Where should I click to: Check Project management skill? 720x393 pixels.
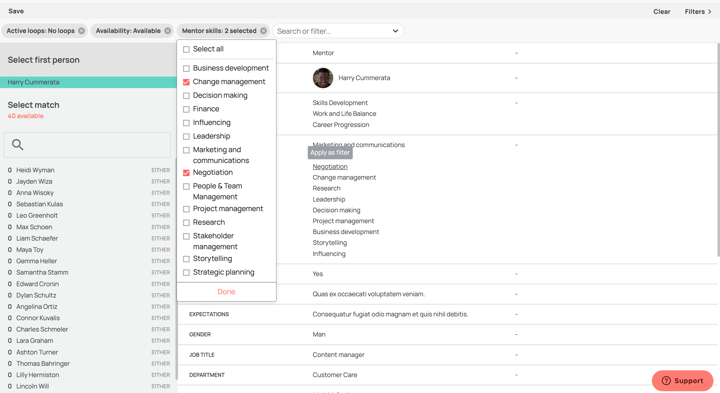pos(186,209)
